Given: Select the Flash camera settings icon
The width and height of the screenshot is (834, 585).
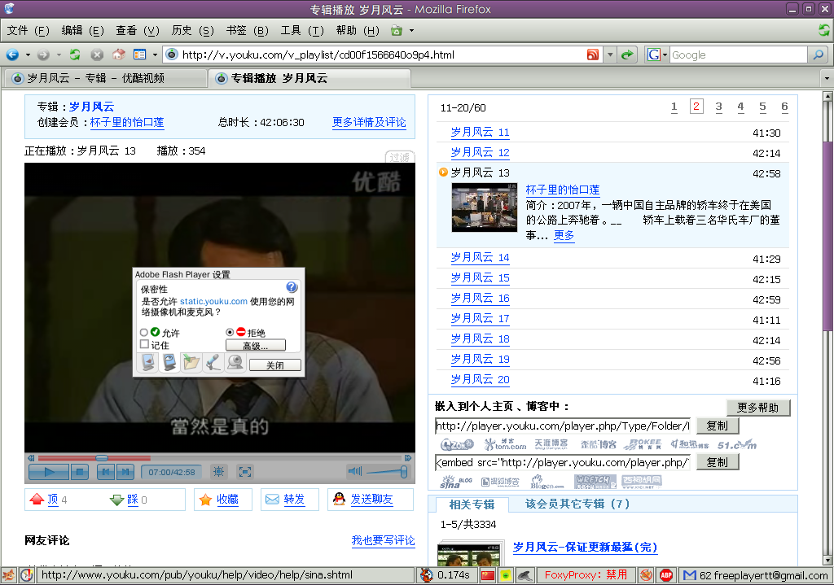Looking at the screenshot, I should pyautogui.click(x=235, y=363).
